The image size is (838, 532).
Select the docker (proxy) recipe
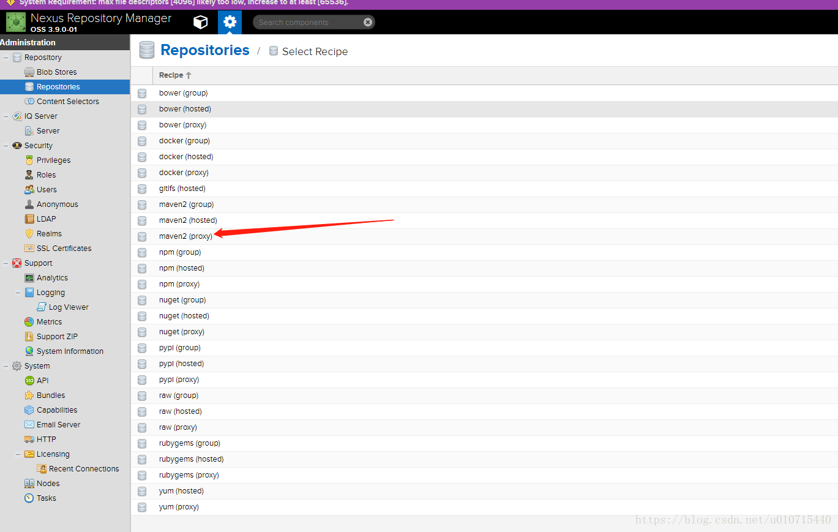tap(484, 173)
